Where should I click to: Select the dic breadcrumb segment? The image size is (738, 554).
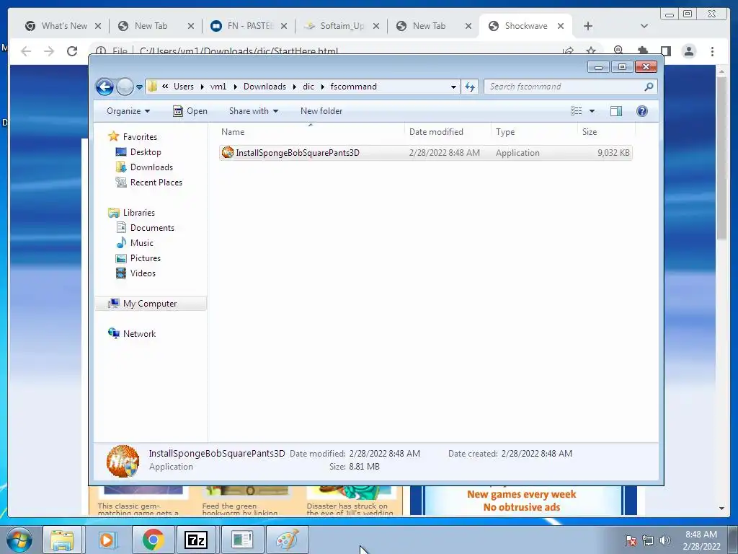pos(308,87)
